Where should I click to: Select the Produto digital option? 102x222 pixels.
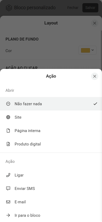pos(51,144)
